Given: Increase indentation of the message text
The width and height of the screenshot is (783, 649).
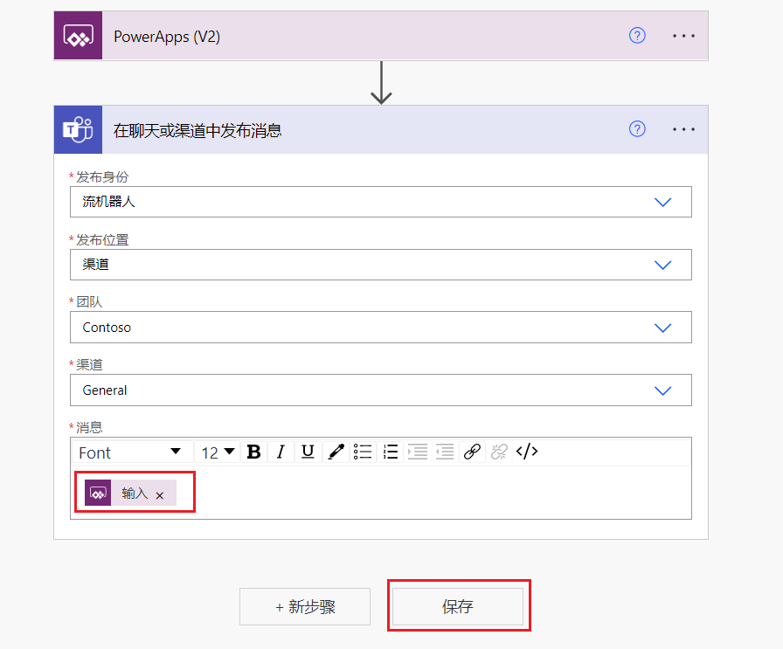Looking at the screenshot, I should pyautogui.click(x=418, y=452).
